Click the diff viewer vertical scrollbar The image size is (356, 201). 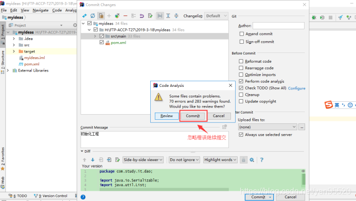coord(304,179)
